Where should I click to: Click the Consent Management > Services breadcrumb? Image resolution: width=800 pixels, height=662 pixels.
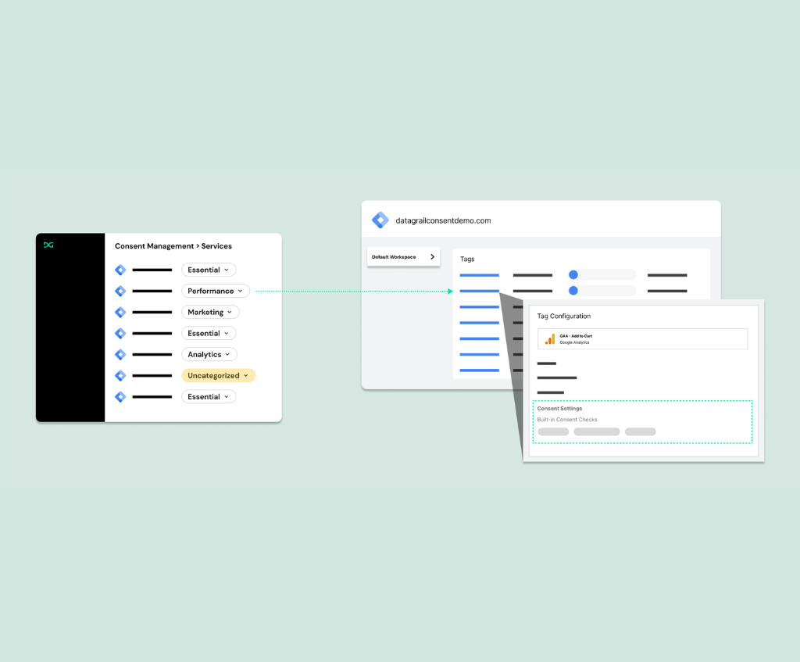coord(173,246)
